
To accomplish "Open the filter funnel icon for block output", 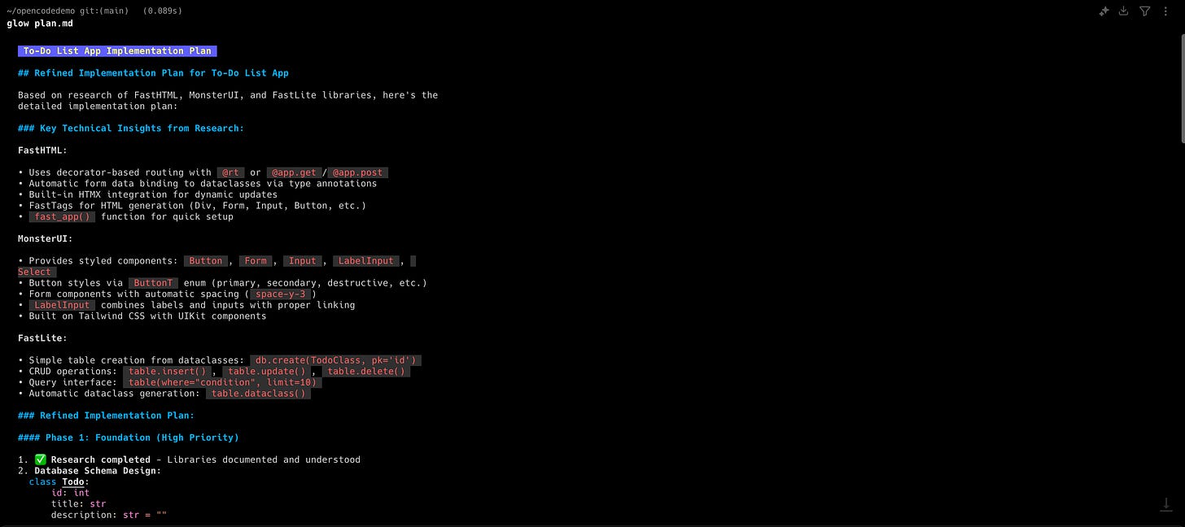I will tap(1145, 11).
